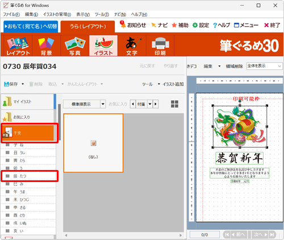The width and height of the screenshot is (284, 240).
Task: Click 終了 to exit the app
Action: click(x=272, y=25)
